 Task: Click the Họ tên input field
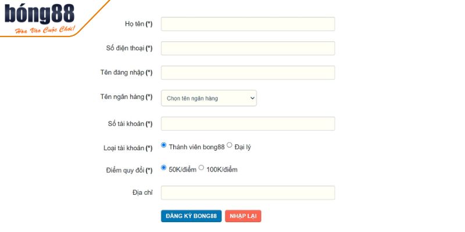pyautogui.click(x=248, y=24)
